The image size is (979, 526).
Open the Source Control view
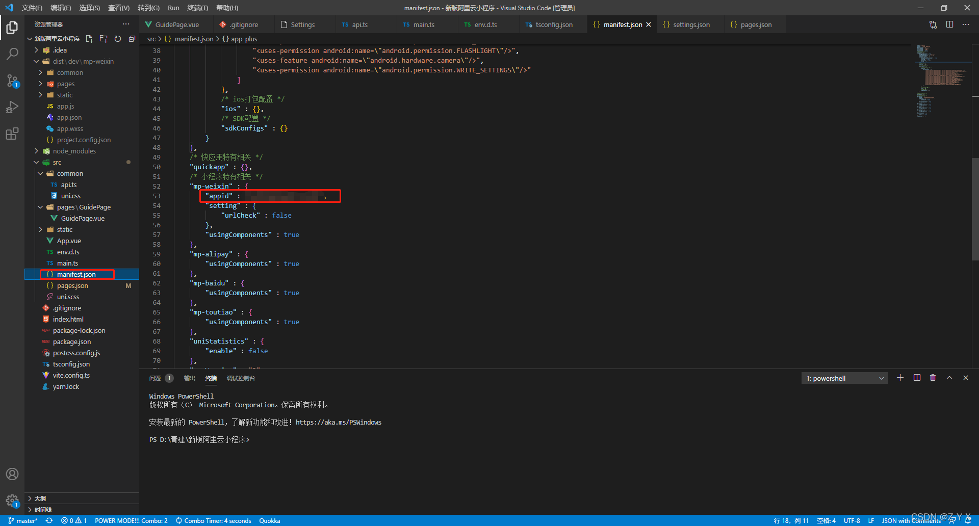12,81
